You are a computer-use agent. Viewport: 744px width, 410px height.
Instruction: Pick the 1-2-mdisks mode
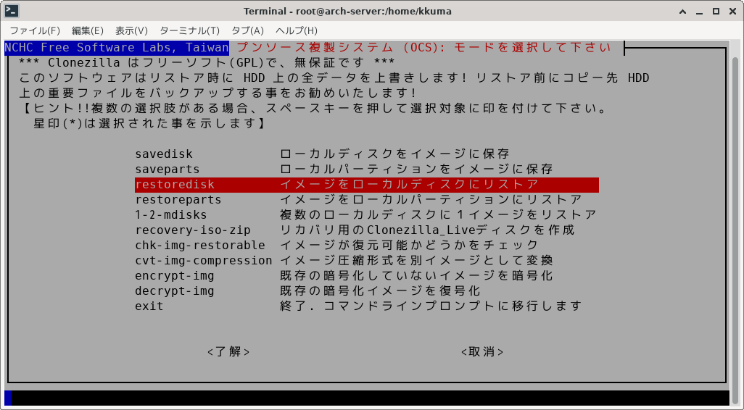point(171,215)
